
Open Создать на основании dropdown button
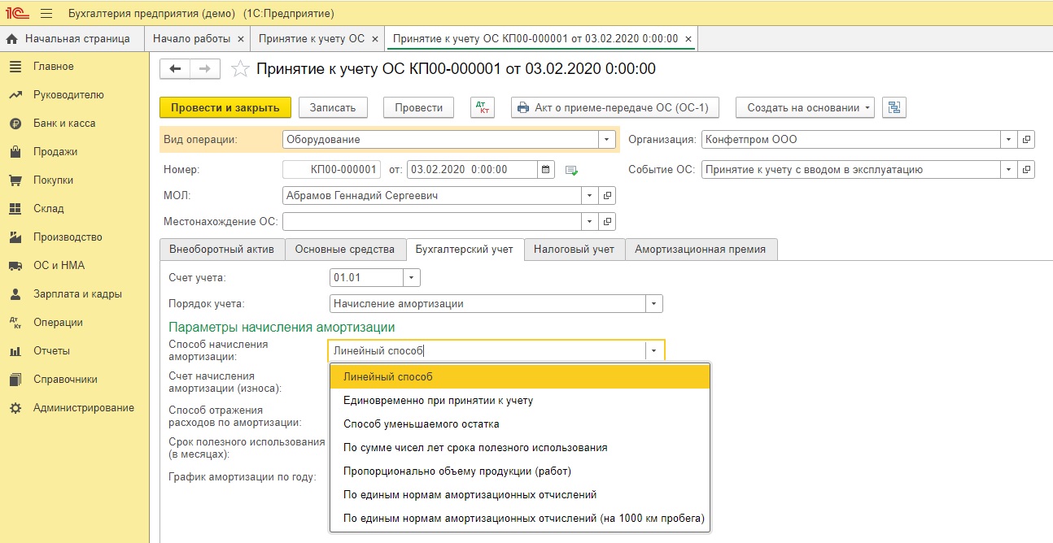click(x=805, y=107)
